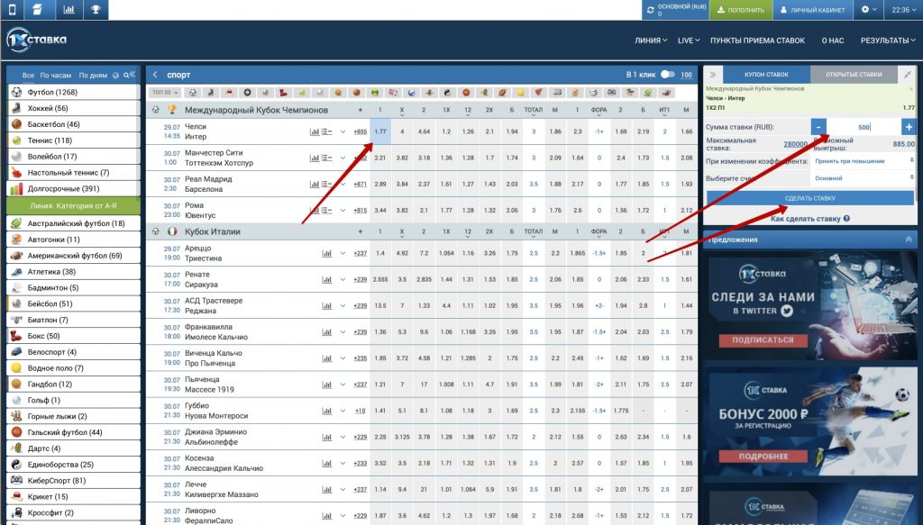Click the 1XСтавка logo
The image size is (923, 525).
tap(36, 41)
